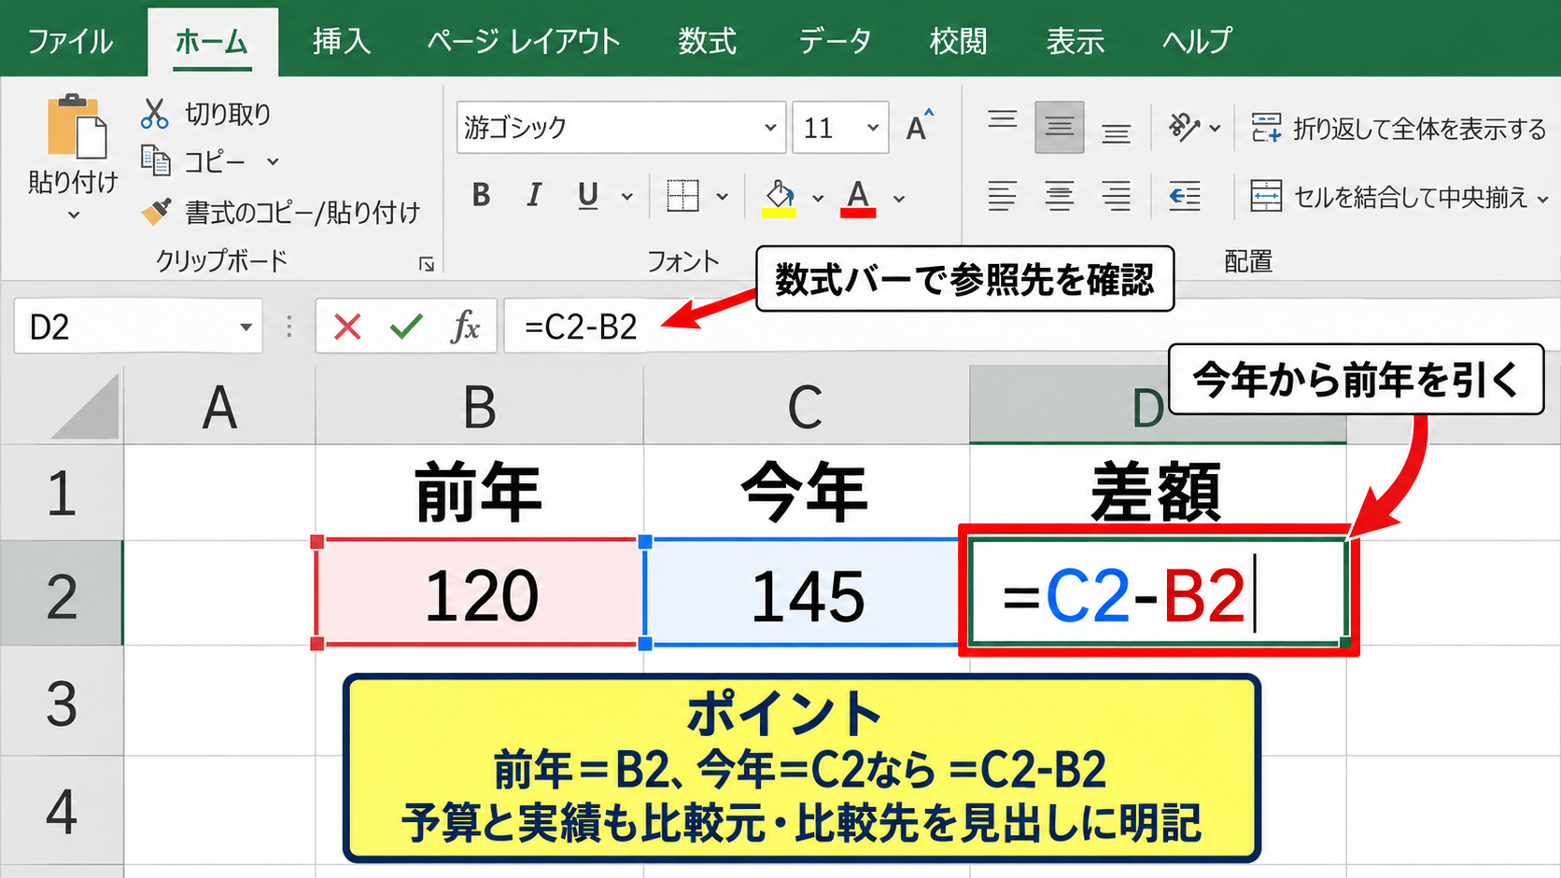Open the font name dropdown 游ゴシック
Image resolution: width=1561 pixels, height=878 pixels.
(x=769, y=127)
